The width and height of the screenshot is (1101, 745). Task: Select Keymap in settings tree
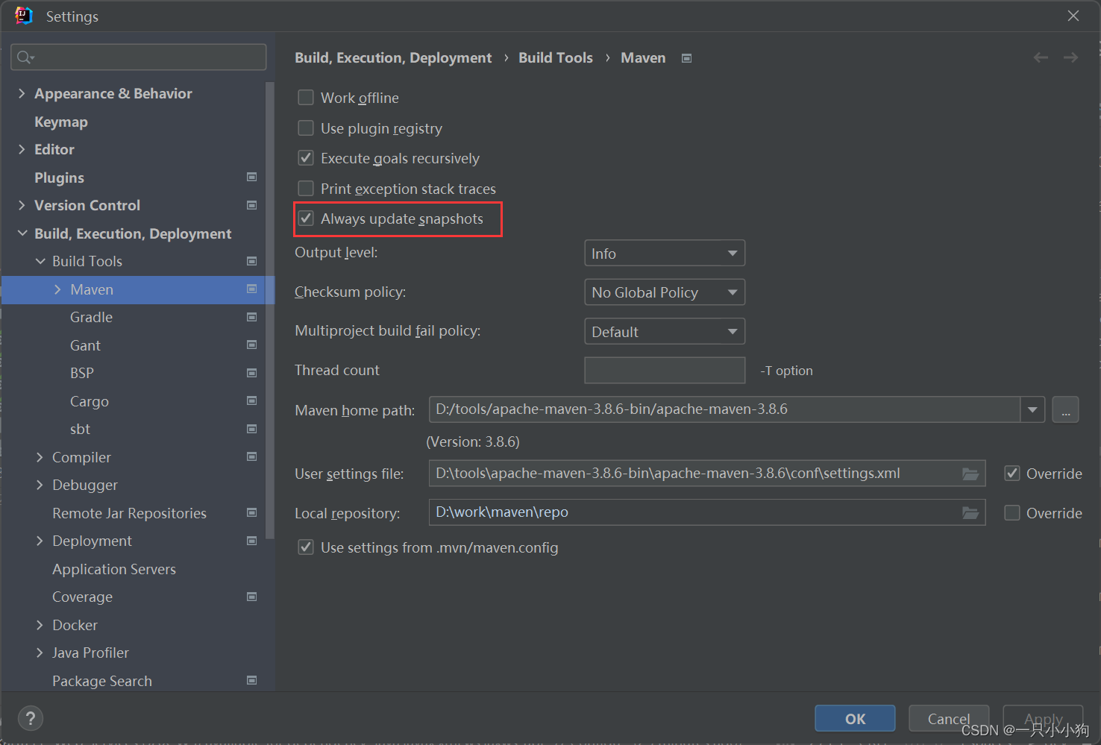pos(61,122)
